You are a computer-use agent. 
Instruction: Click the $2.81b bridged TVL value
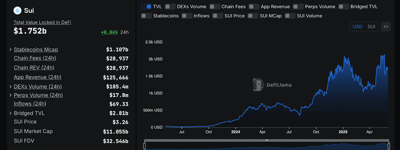(119, 113)
